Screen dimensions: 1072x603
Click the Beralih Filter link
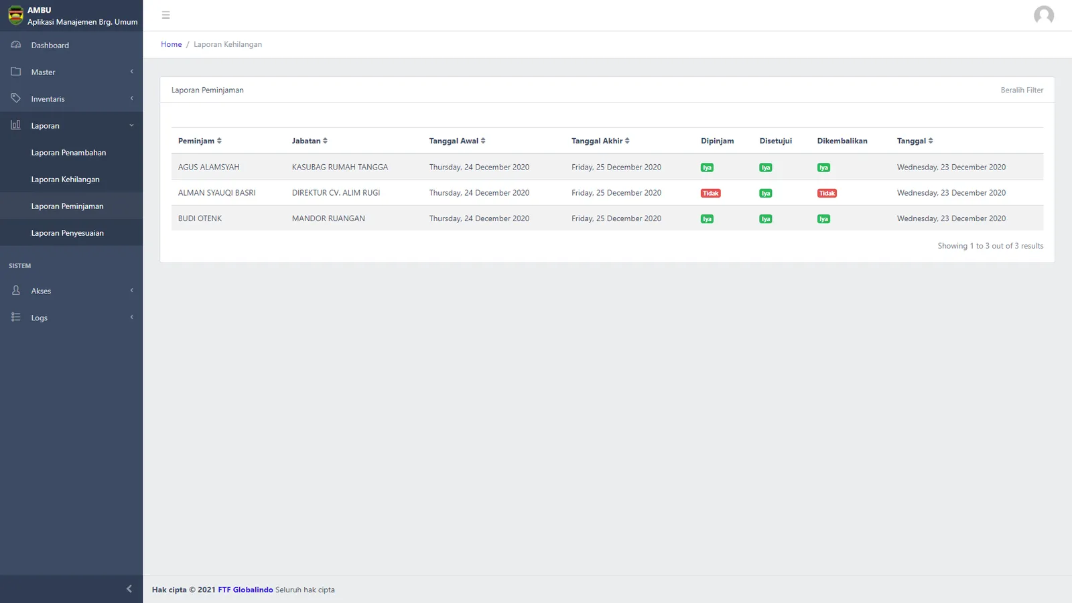1022,90
